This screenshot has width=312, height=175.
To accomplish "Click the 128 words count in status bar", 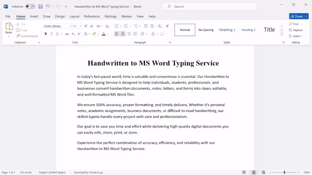I will 26,172.
